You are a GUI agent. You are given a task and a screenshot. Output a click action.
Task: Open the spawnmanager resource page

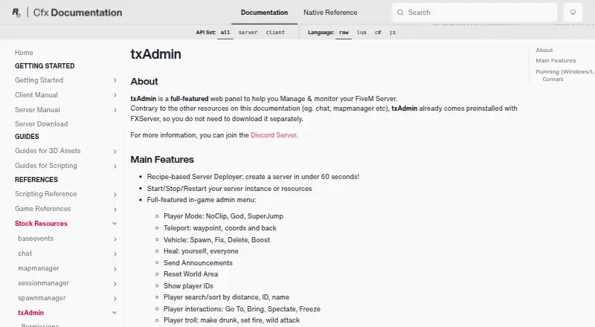coord(42,298)
